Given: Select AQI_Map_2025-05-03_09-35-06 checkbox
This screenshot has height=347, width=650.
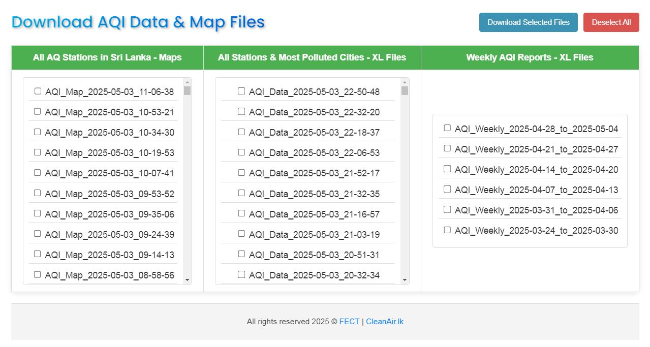Looking at the screenshot, I should point(38,213).
